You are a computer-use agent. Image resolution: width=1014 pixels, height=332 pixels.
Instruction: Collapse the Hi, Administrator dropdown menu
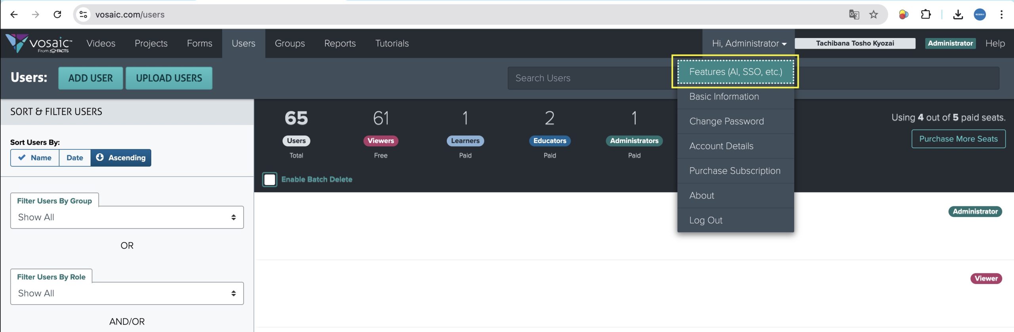(749, 44)
